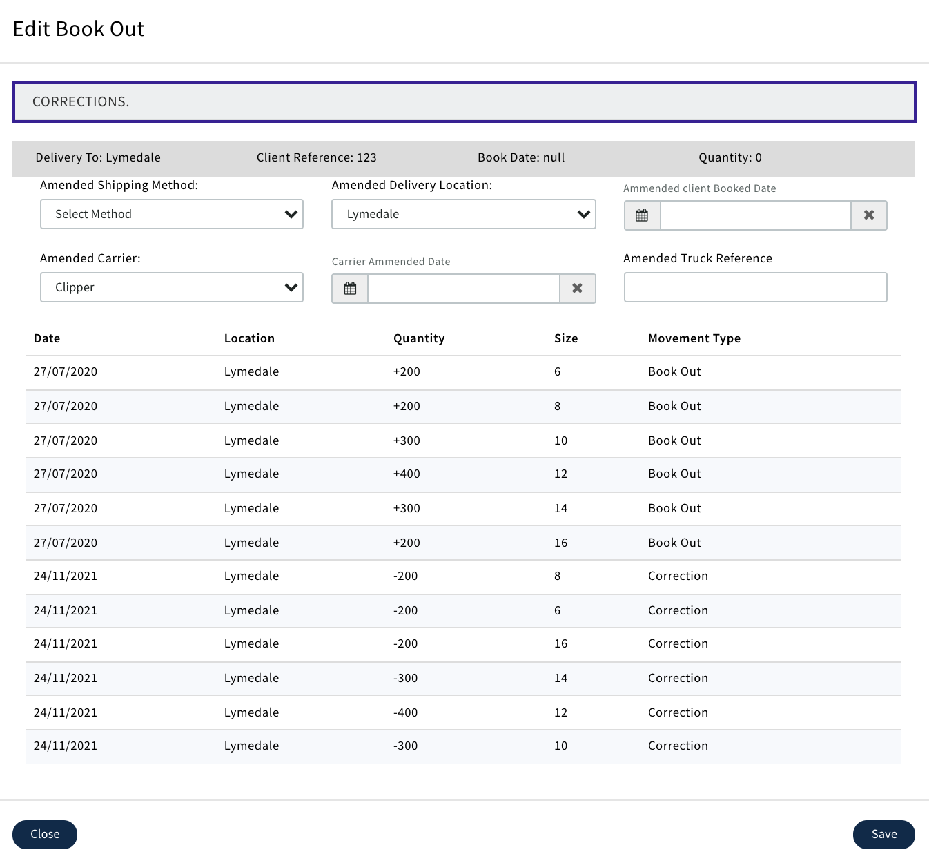Click the Quantity column header
Image resolution: width=929 pixels, height=863 pixels.
419,338
